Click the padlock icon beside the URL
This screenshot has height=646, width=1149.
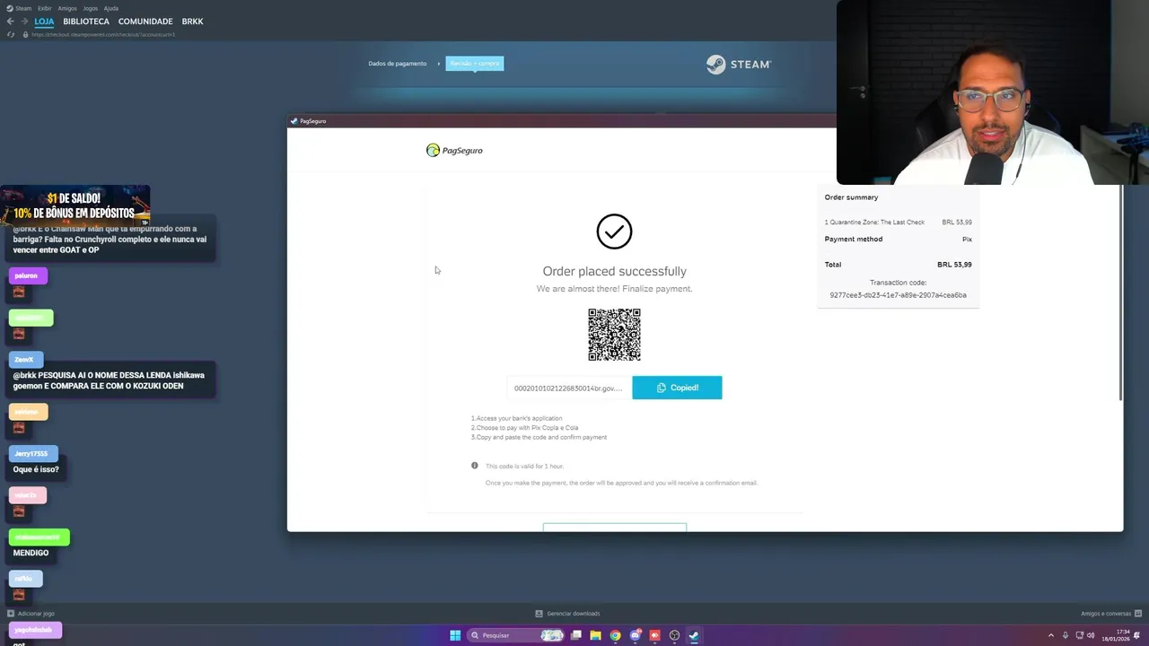coord(26,34)
